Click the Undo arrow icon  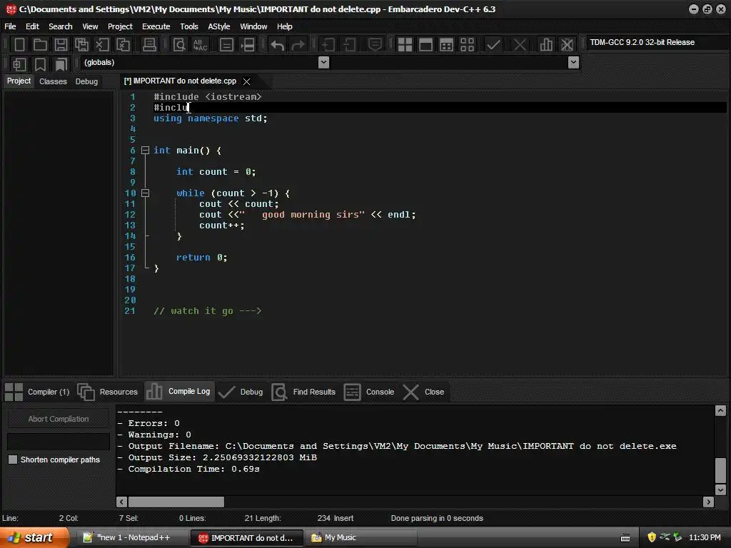tap(278, 45)
